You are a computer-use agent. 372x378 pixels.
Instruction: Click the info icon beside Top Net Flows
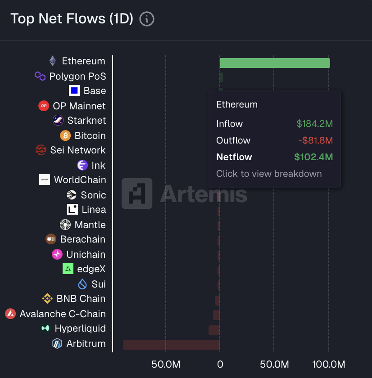147,19
